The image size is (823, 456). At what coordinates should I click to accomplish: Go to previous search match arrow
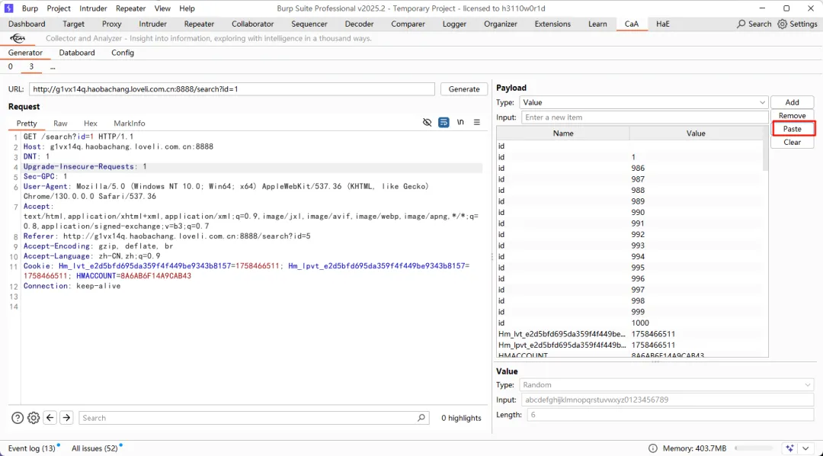50,418
